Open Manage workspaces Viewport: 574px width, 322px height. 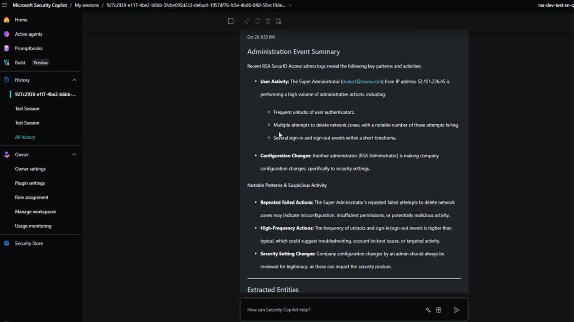click(x=35, y=212)
